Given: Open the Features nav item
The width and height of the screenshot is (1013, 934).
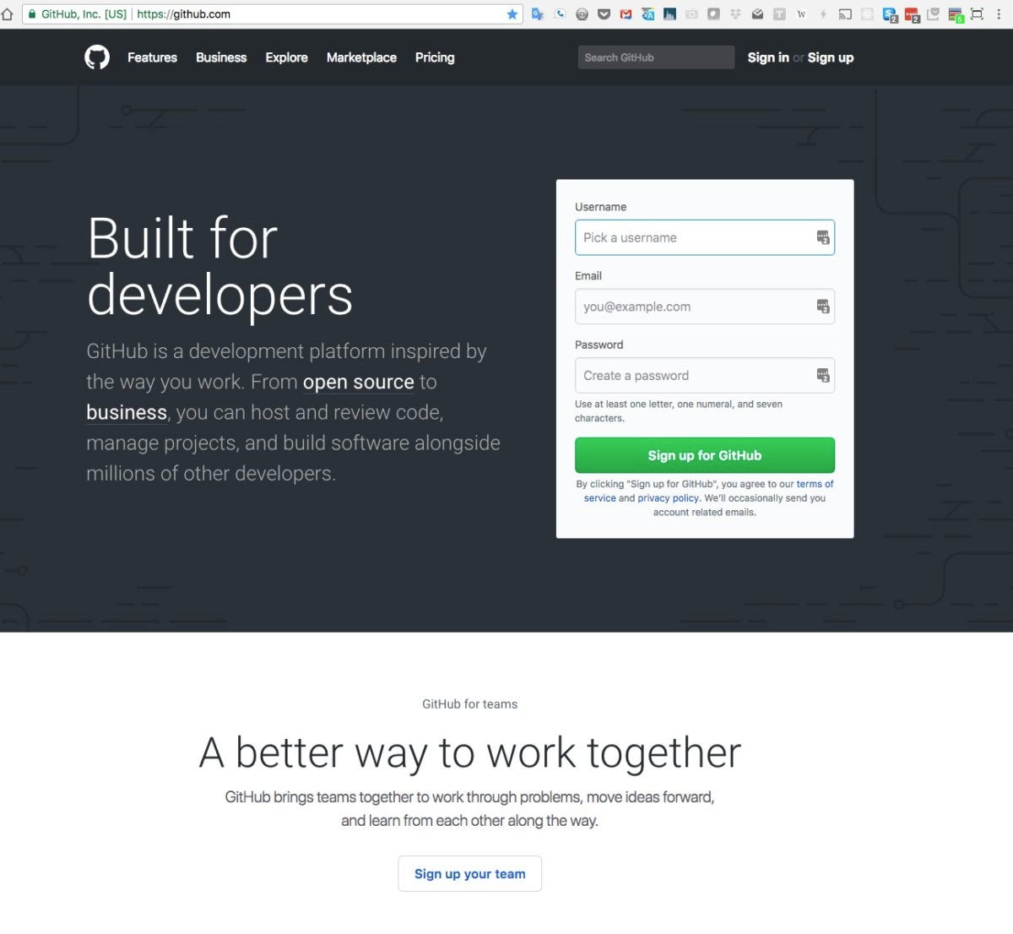Looking at the screenshot, I should coord(152,57).
